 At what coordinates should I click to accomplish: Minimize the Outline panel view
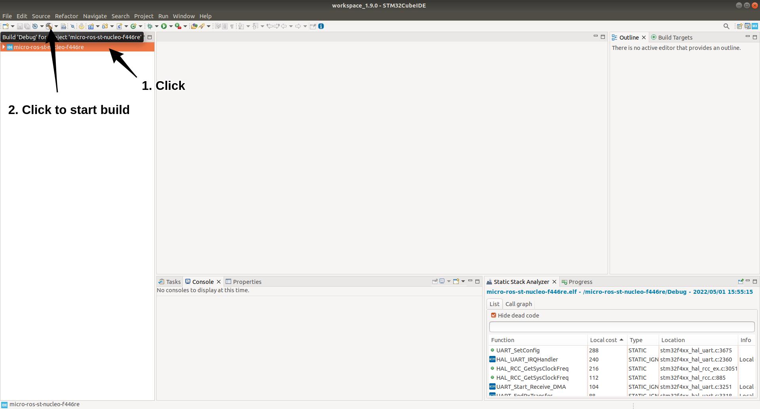[747, 36]
